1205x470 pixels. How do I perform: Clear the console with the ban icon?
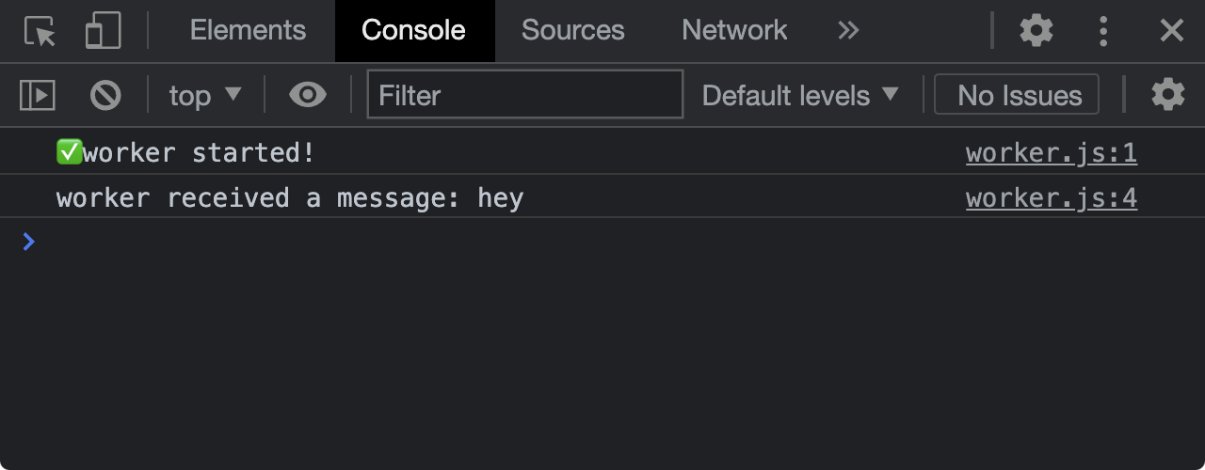pyautogui.click(x=105, y=95)
